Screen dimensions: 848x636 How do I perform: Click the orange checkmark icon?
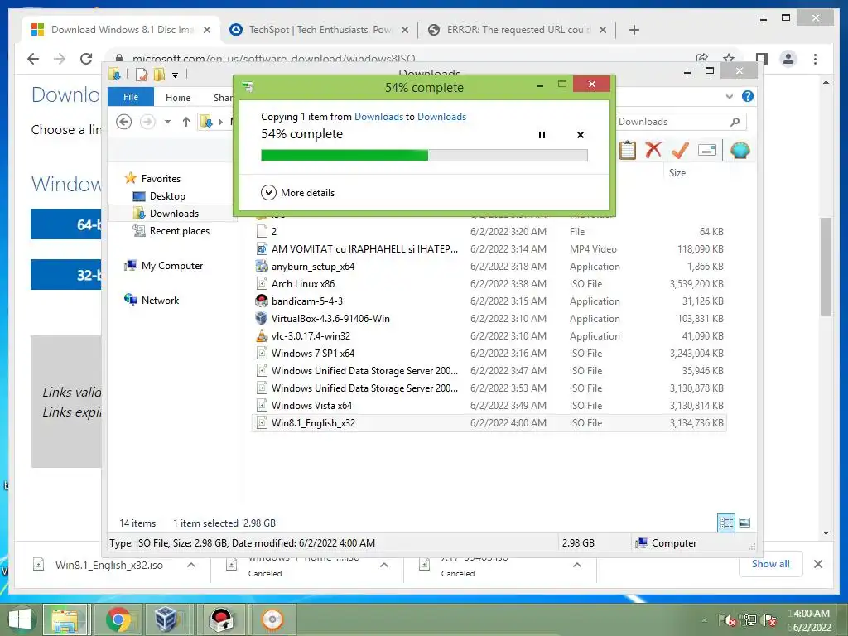pyautogui.click(x=680, y=150)
